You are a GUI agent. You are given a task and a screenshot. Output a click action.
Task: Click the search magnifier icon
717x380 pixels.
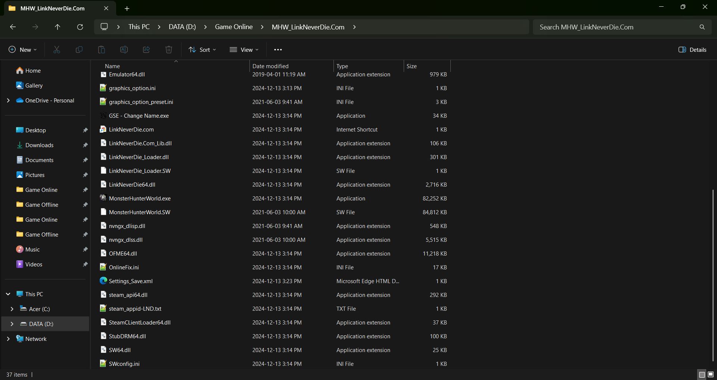point(702,27)
